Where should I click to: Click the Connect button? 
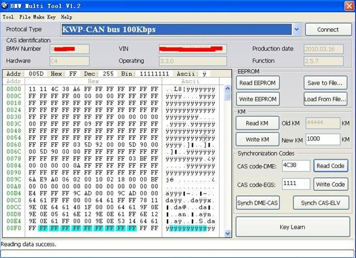coord(328,30)
